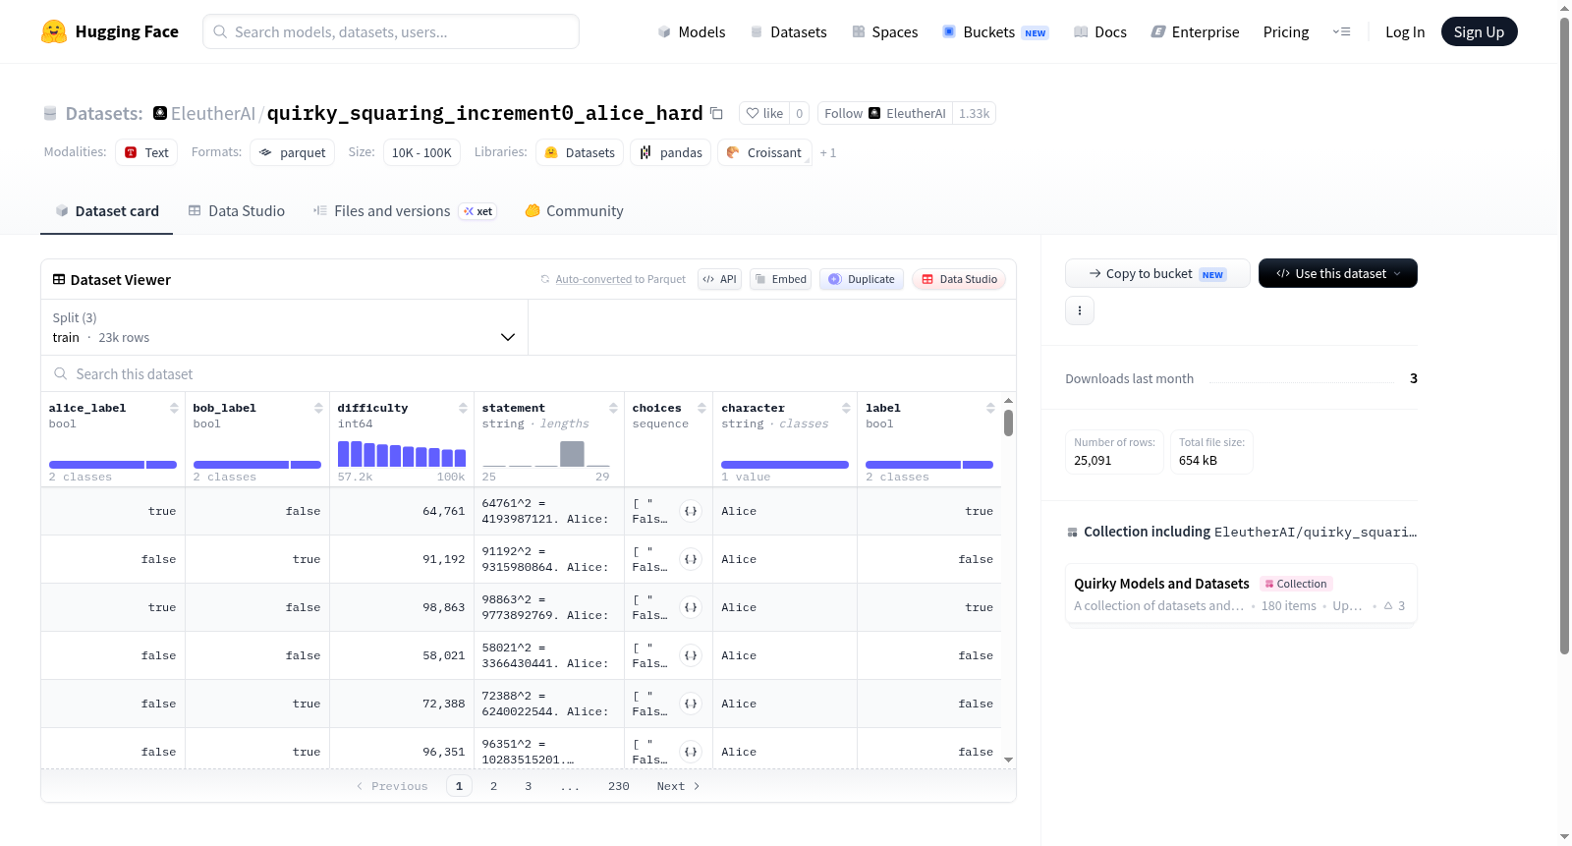Expand the Use this dataset dropdown
This screenshot has width=1572, height=846.
click(x=1338, y=273)
